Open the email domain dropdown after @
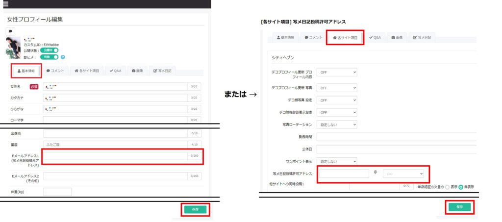This screenshot has height=222, width=502. click(403, 173)
